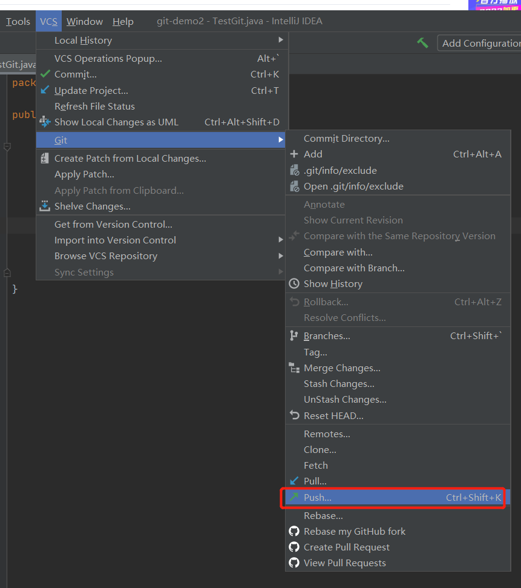Select VCS Operations Popup menu item
The height and width of the screenshot is (588, 521).
tap(162, 59)
